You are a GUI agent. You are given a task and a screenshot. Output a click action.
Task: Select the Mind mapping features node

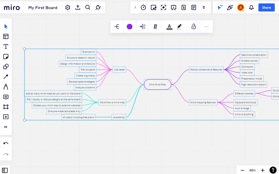[x=203, y=102]
